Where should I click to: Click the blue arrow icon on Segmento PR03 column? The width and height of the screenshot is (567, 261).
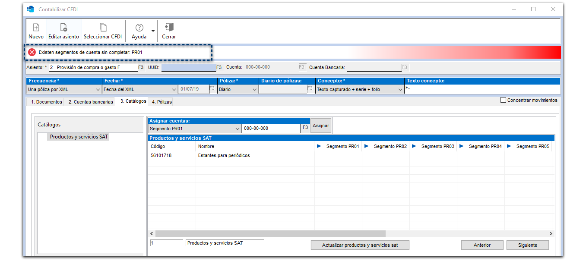(x=415, y=146)
